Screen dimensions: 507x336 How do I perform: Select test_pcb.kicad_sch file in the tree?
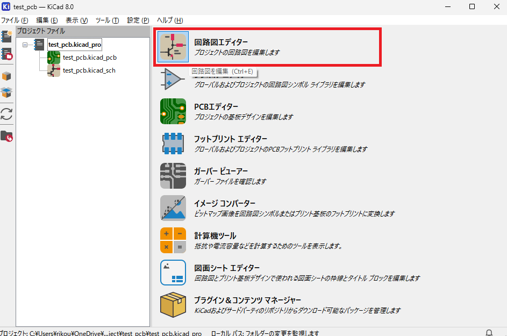pos(89,70)
